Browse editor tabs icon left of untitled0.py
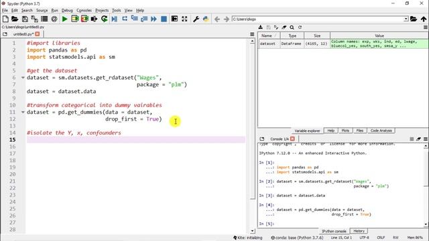 click(5, 34)
